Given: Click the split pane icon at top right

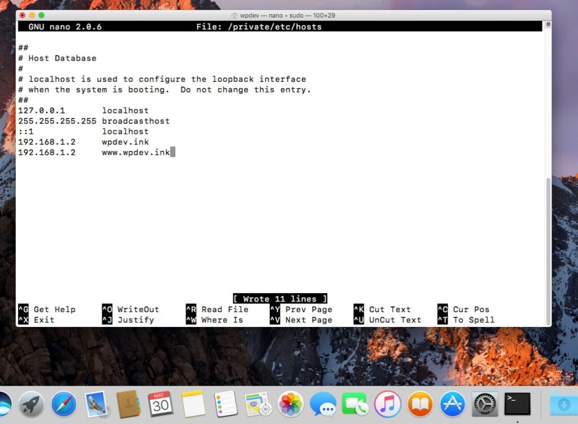Looking at the screenshot, I should [x=548, y=25].
